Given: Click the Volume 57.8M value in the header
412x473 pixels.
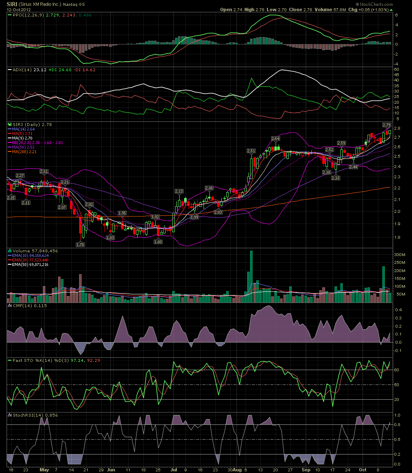Looking at the screenshot, I should coord(330,9).
